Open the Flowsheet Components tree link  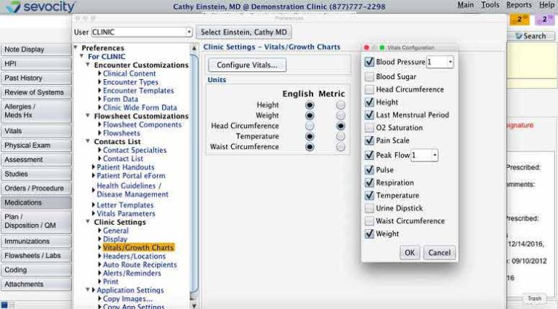(142, 125)
